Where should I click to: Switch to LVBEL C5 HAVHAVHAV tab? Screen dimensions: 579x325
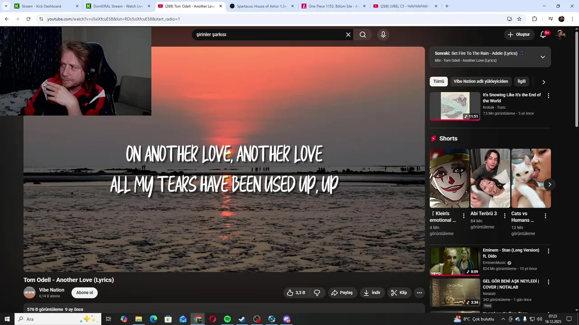click(x=405, y=6)
